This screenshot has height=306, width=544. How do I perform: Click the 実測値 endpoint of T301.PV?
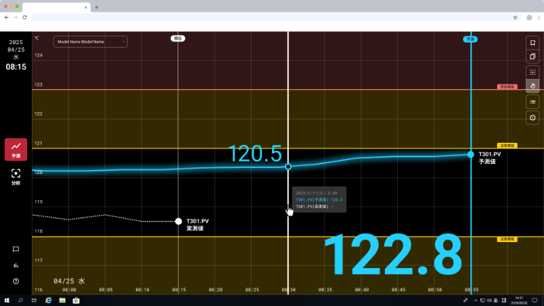point(178,221)
